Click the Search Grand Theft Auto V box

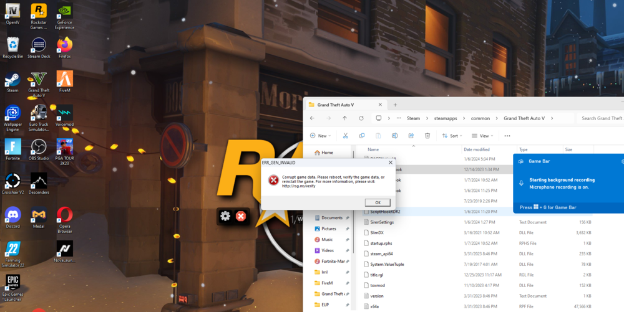pos(600,118)
